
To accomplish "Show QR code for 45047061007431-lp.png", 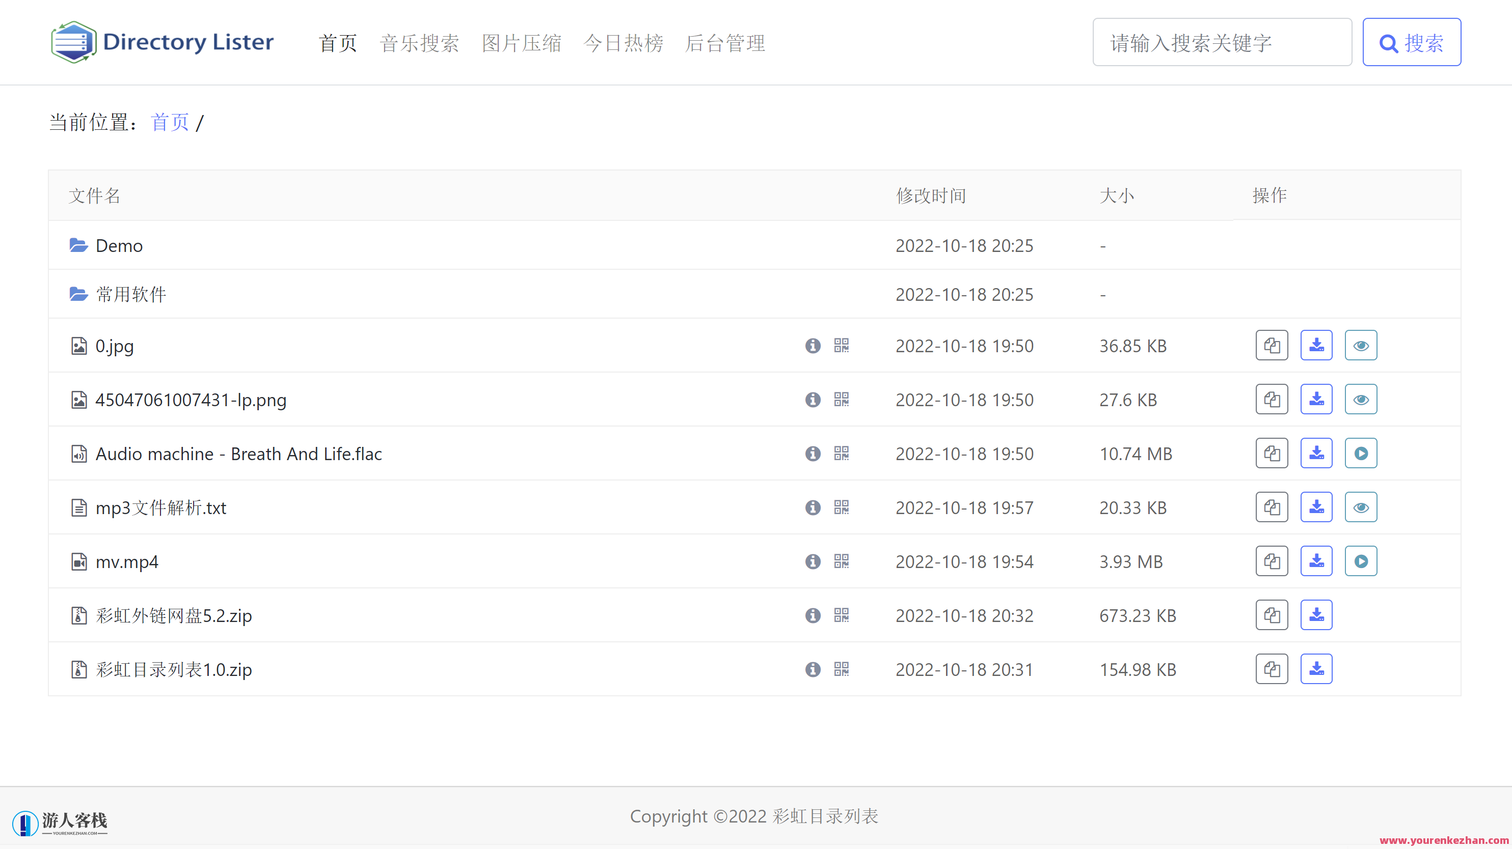I will click(841, 399).
